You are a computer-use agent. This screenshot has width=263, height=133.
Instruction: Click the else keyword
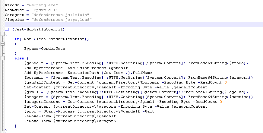(x=19, y=59)
